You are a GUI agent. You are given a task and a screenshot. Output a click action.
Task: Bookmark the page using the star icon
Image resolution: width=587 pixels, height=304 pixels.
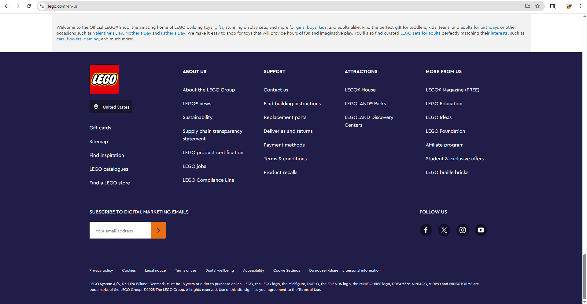click(x=538, y=6)
